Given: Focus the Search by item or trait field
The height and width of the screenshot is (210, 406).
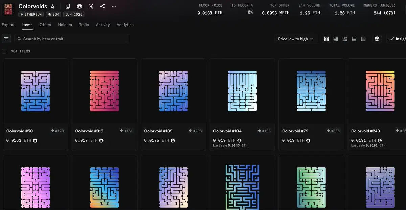Looking at the screenshot, I should click(x=71, y=39).
